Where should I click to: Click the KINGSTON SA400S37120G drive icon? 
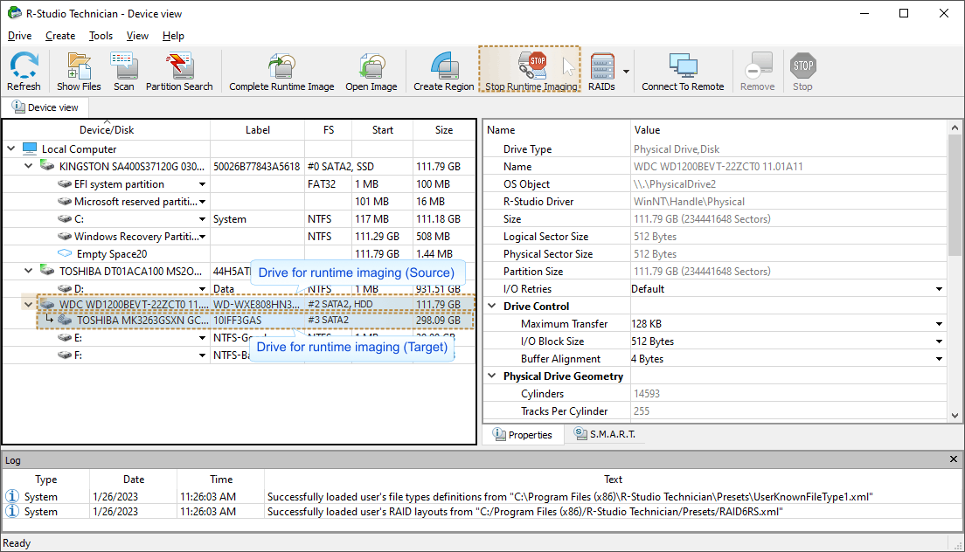point(47,166)
